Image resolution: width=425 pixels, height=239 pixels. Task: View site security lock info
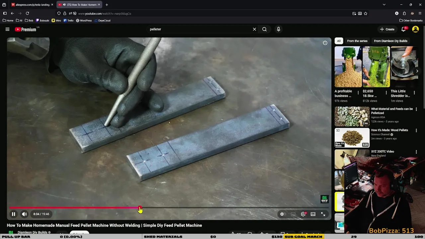65,13
